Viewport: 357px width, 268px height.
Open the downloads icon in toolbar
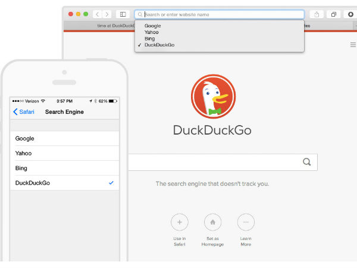click(x=350, y=14)
